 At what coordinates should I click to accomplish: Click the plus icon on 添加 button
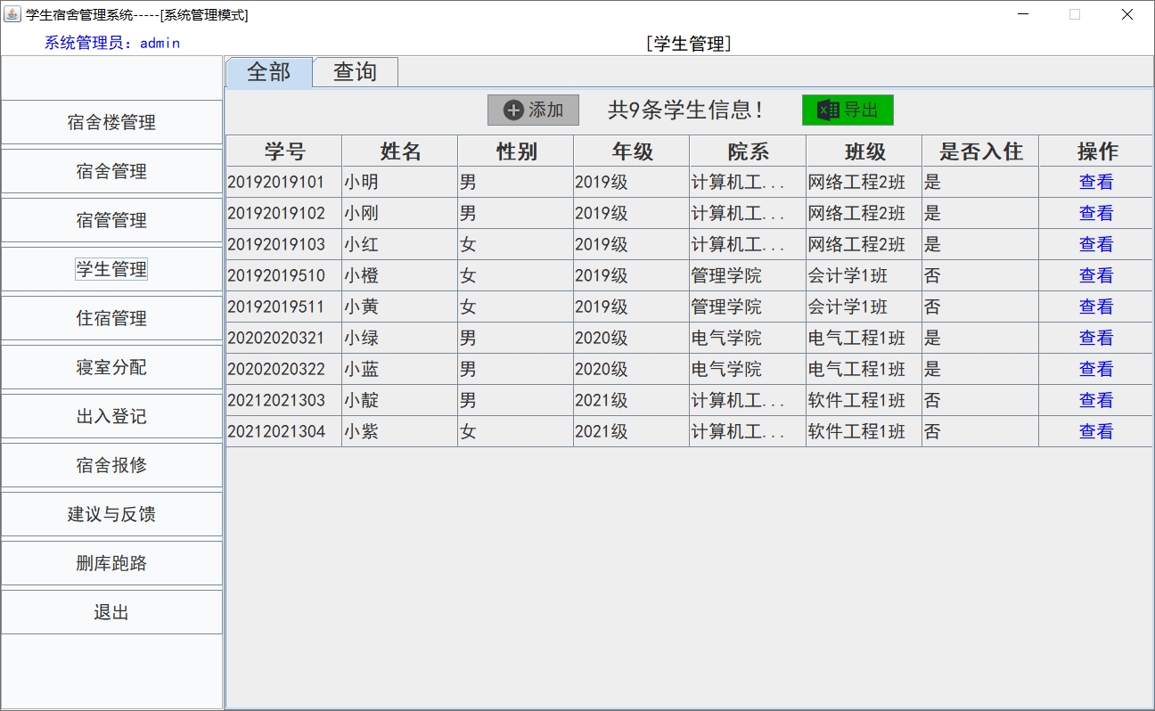coord(513,110)
